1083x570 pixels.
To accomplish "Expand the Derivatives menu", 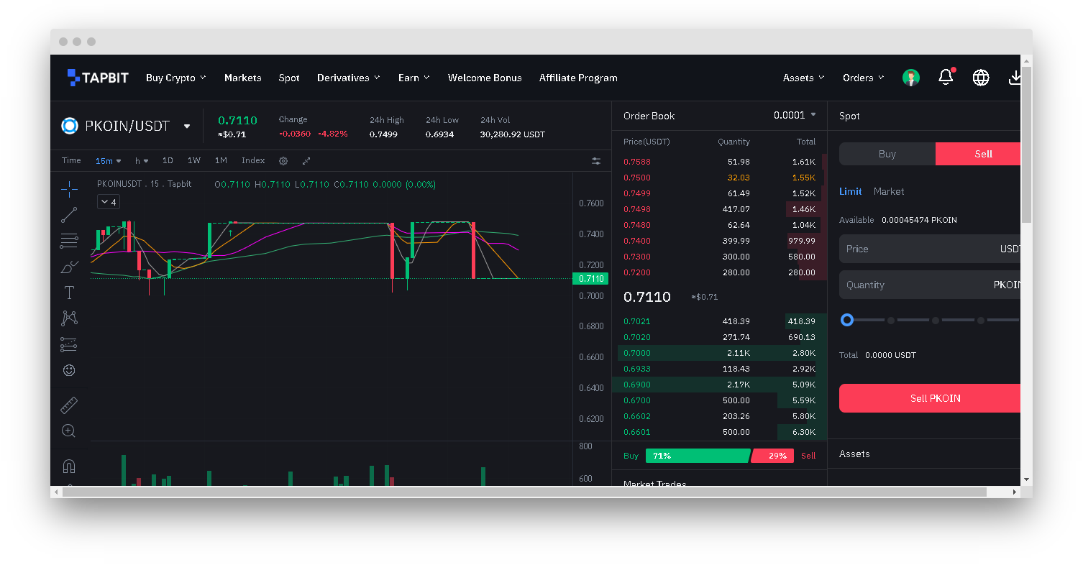I will 349,78.
